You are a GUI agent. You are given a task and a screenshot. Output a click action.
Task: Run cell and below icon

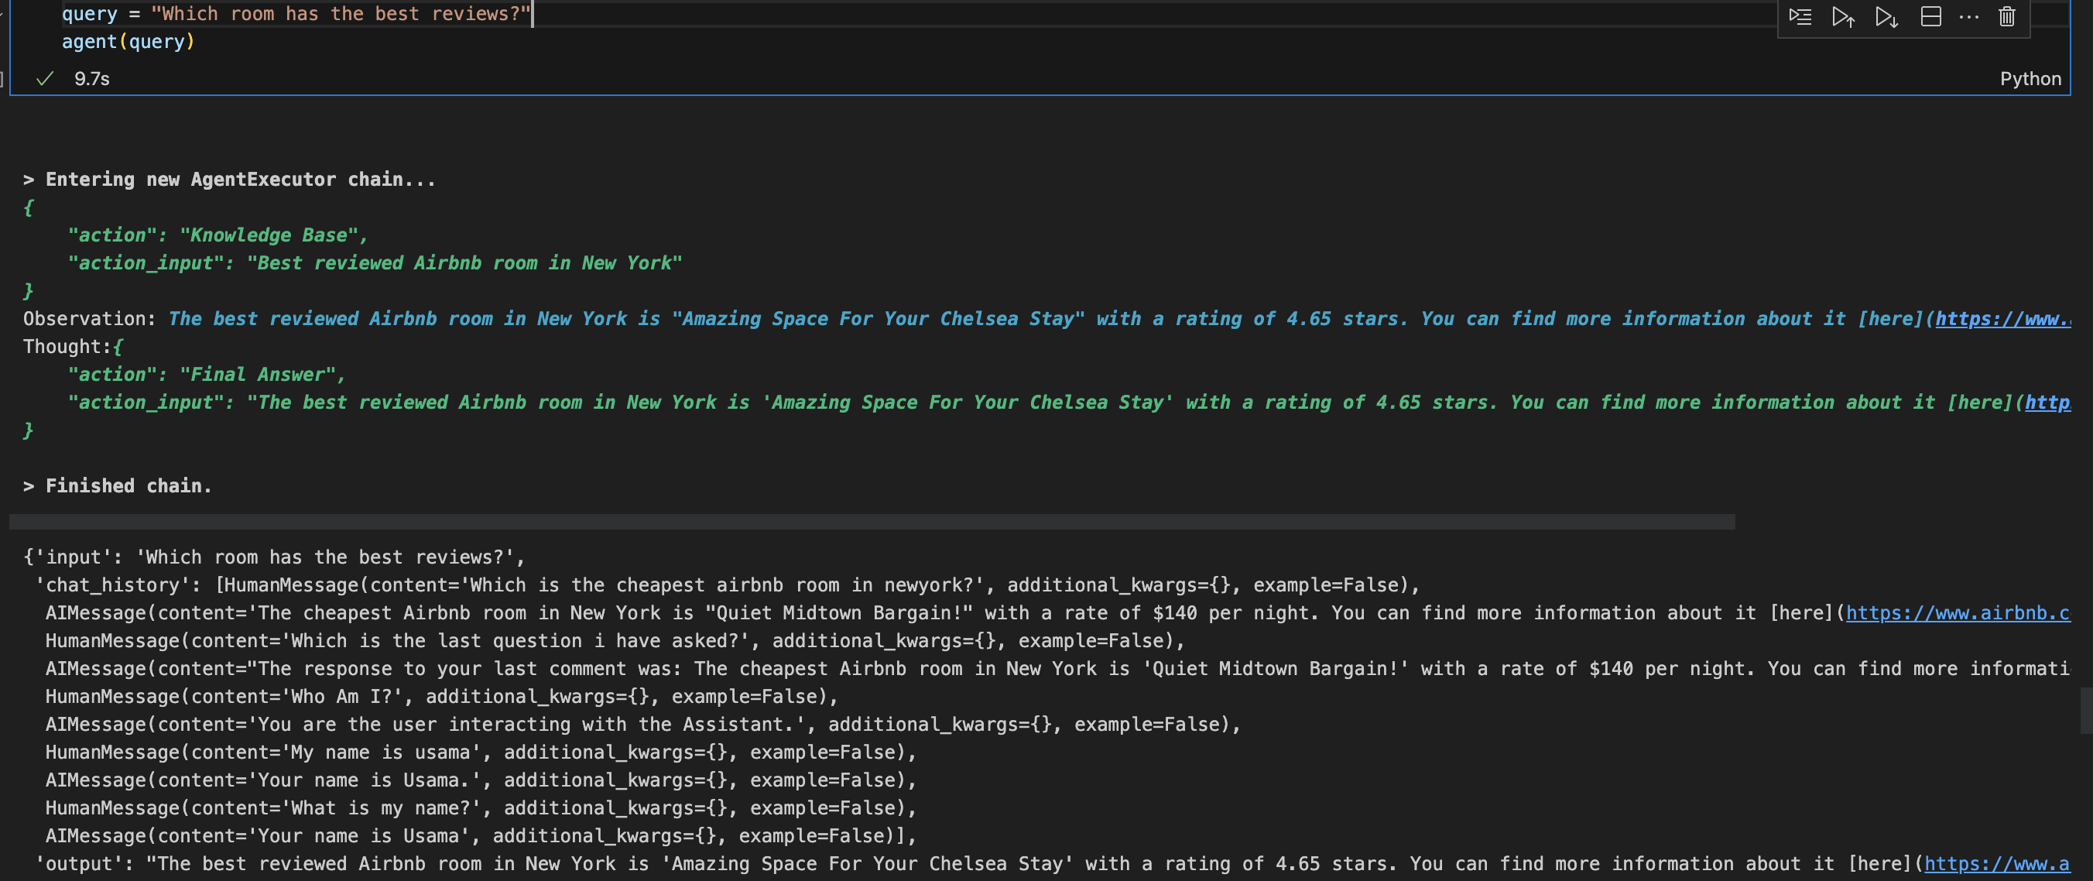click(1886, 16)
